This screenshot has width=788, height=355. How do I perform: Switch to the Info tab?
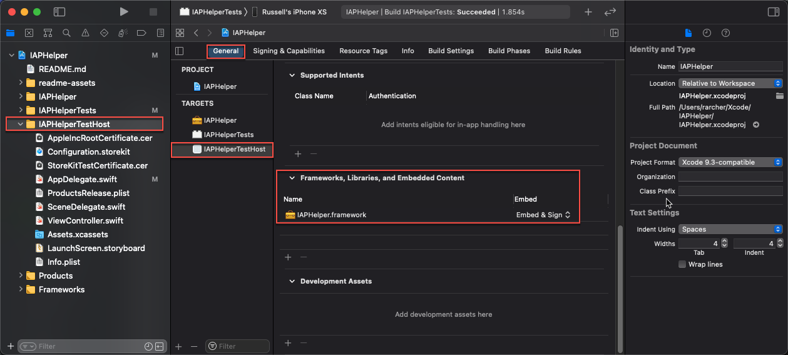(408, 51)
